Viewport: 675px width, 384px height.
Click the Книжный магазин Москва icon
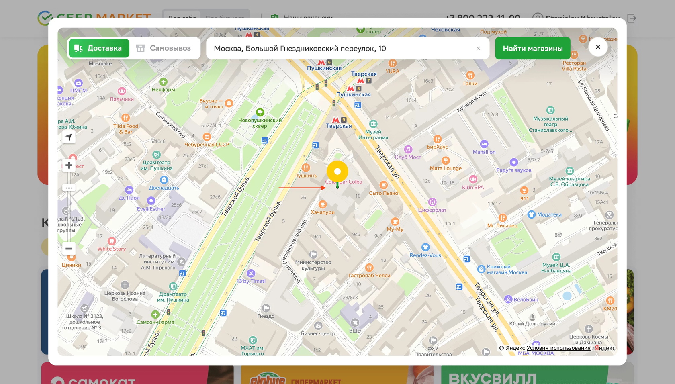(481, 269)
